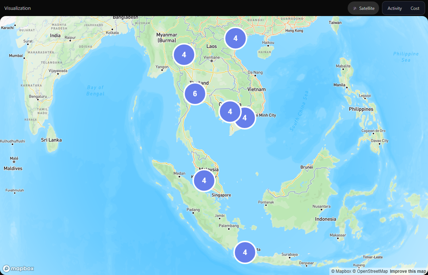Open the © OpenStreetMap attribution link
Image resolution: width=428 pixels, height=275 pixels.
click(370, 271)
